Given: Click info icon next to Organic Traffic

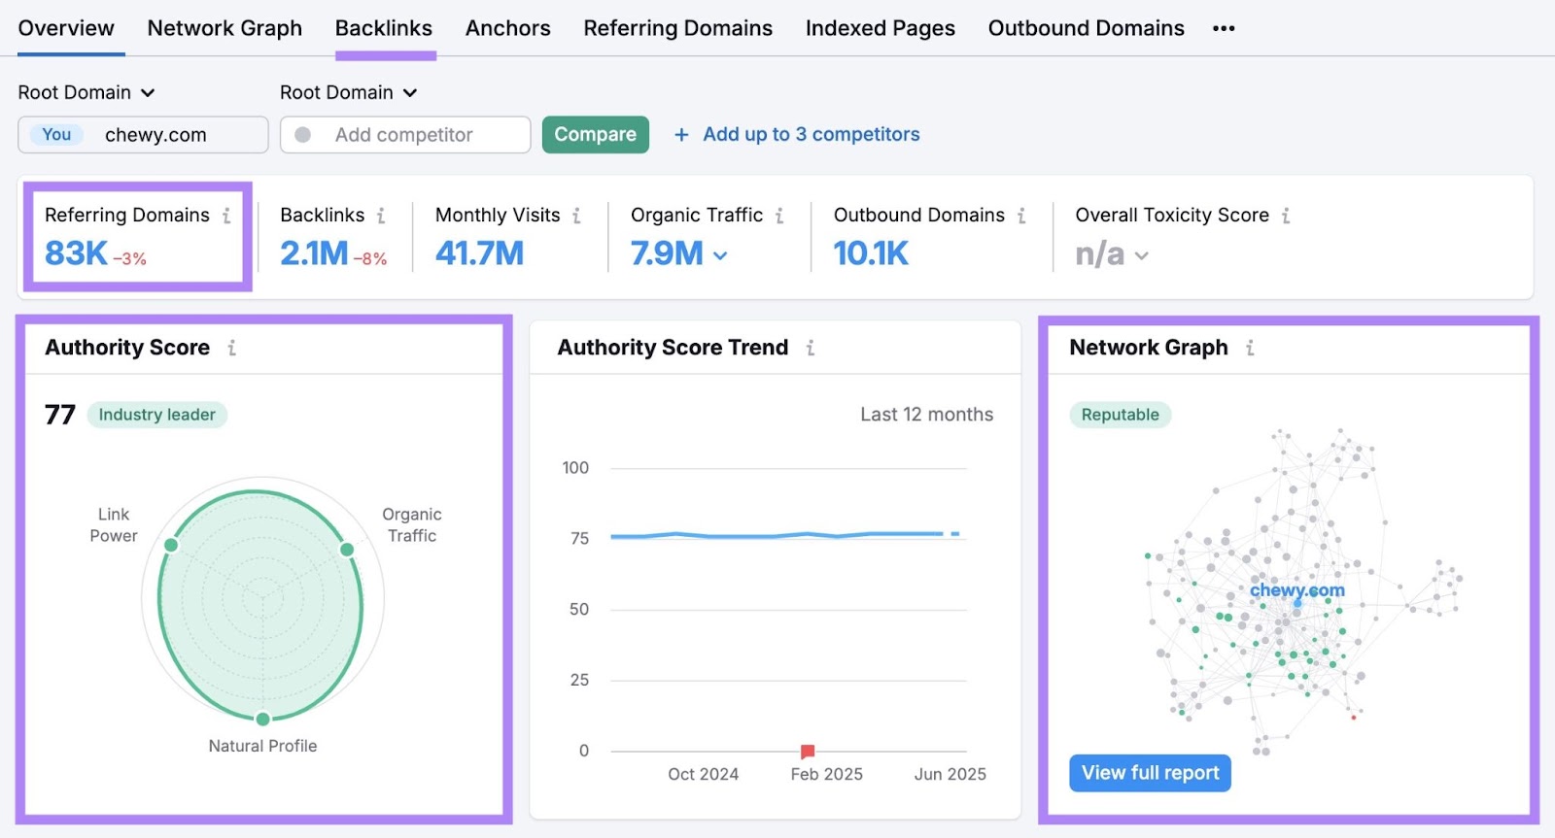Looking at the screenshot, I should pyautogui.click(x=779, y=216).
